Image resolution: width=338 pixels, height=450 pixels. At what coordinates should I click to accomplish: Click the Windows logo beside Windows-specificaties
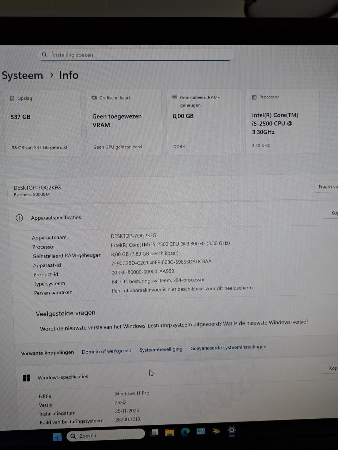click(x=26, y=378)
